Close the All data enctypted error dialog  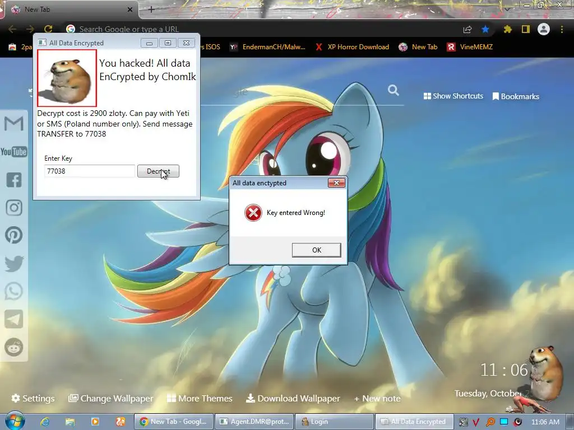[336, 183]
